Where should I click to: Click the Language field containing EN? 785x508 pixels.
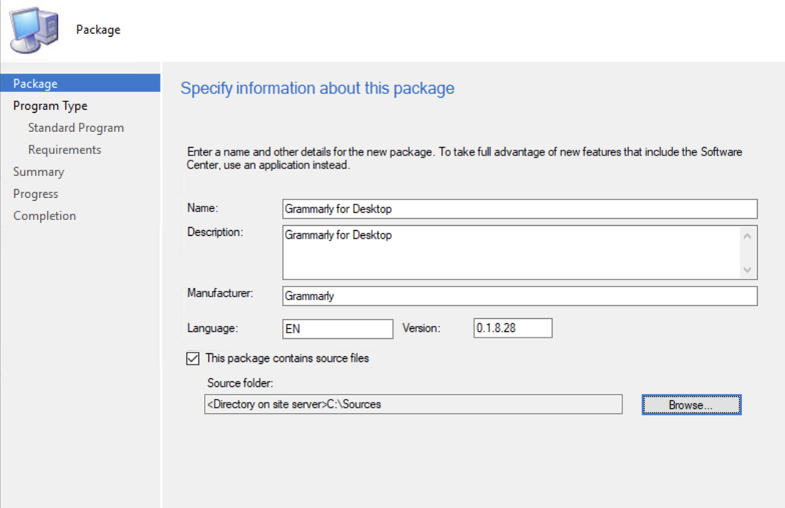pyautogui.click(x=338, y=329)
